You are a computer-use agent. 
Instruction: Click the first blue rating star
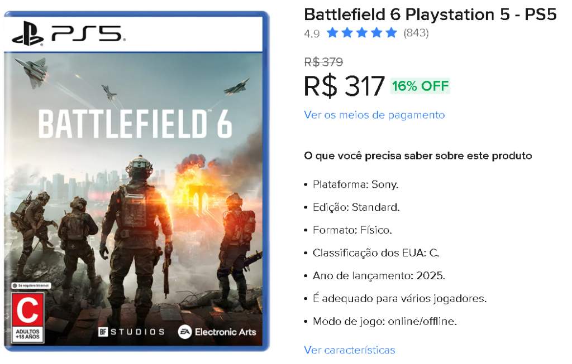(333, 33)
